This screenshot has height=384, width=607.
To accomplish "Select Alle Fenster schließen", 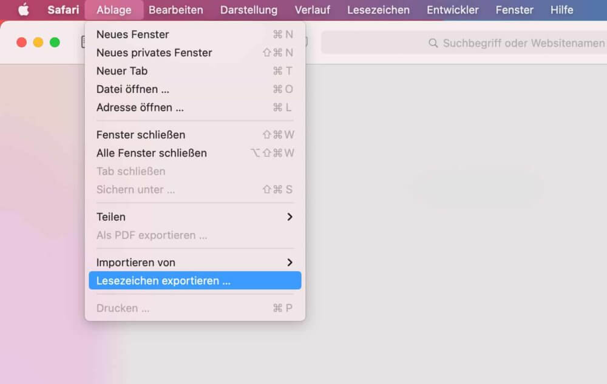I will [x=195, y=153].
